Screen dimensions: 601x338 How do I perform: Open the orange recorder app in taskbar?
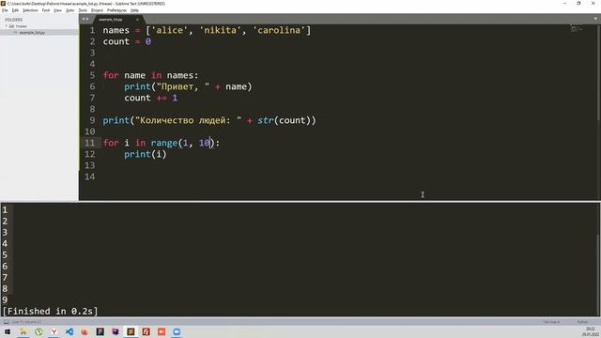pos(162,331)
